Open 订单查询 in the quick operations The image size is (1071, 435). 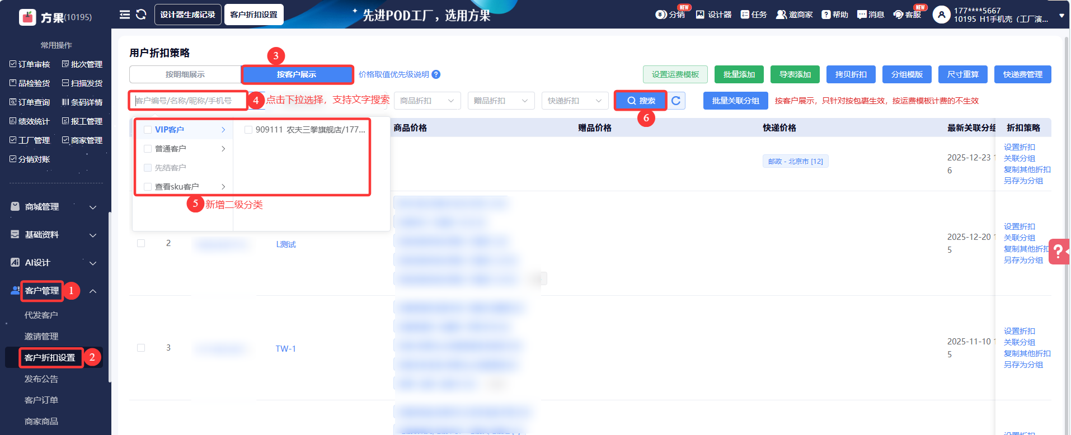pos(30,102)
